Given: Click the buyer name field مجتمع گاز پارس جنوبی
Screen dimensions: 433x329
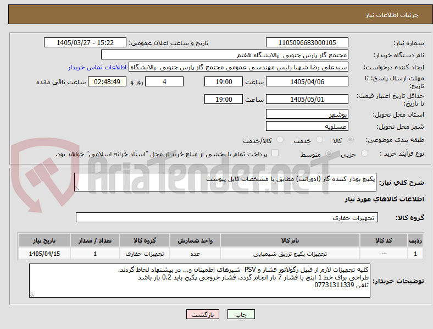Looking at the screenshot, I should click(225, 54).
